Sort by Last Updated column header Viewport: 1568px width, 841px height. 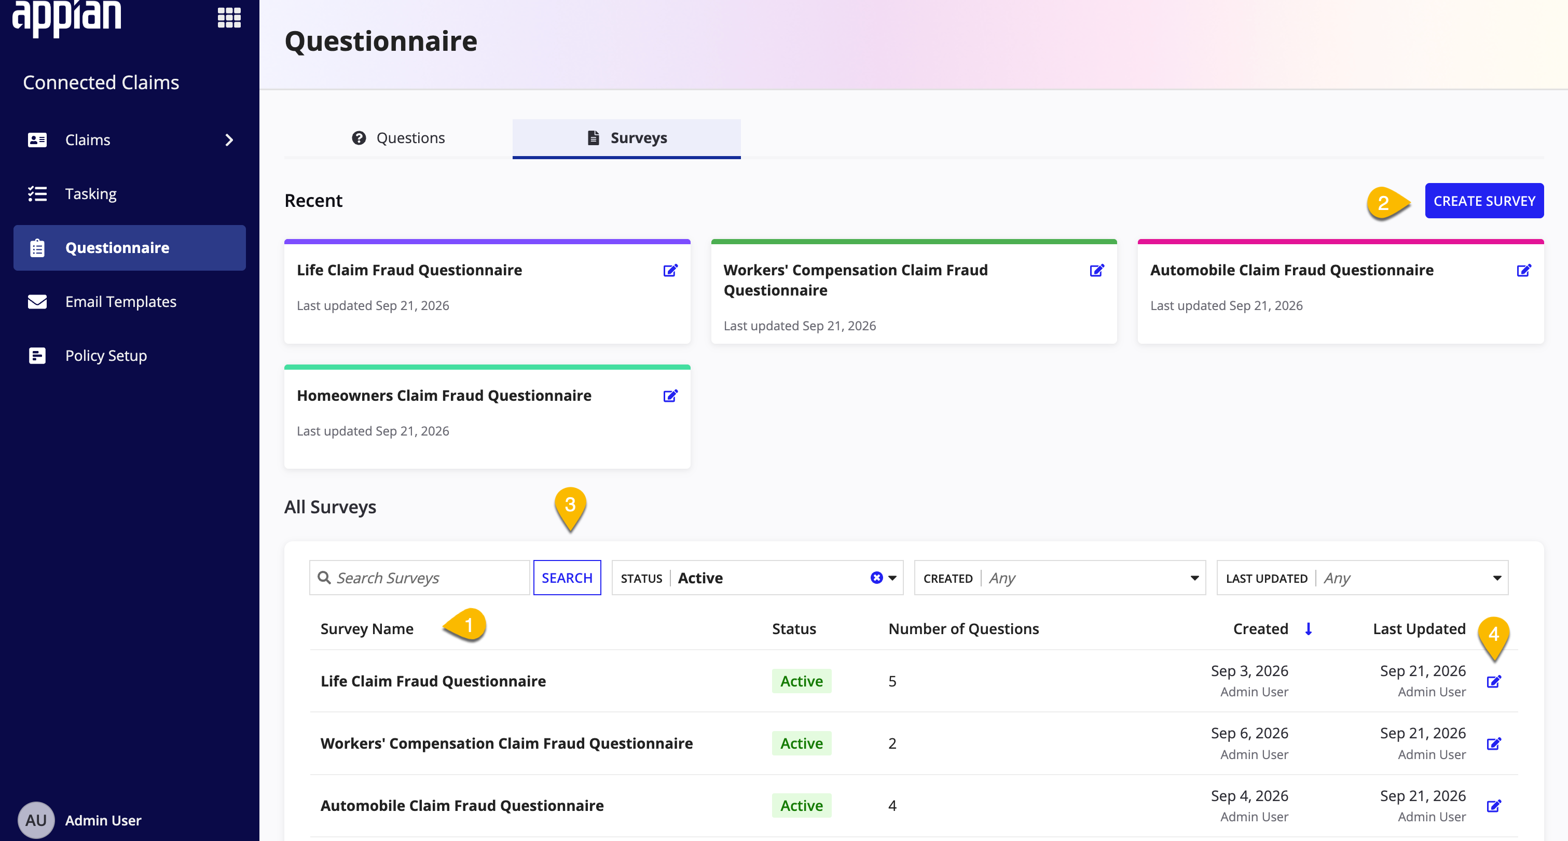coord(1419,629)
